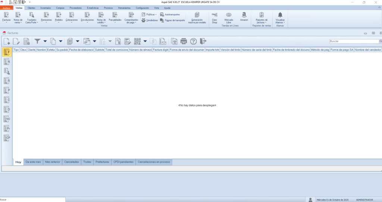Click Generación masiva por modelo
382x202 pixels.
pos(197,18)
